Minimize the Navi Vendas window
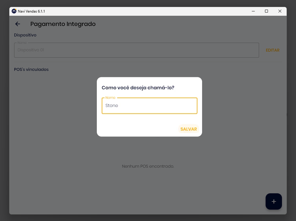Viewport: 296px width, 221px height. [x=253, y=11]
